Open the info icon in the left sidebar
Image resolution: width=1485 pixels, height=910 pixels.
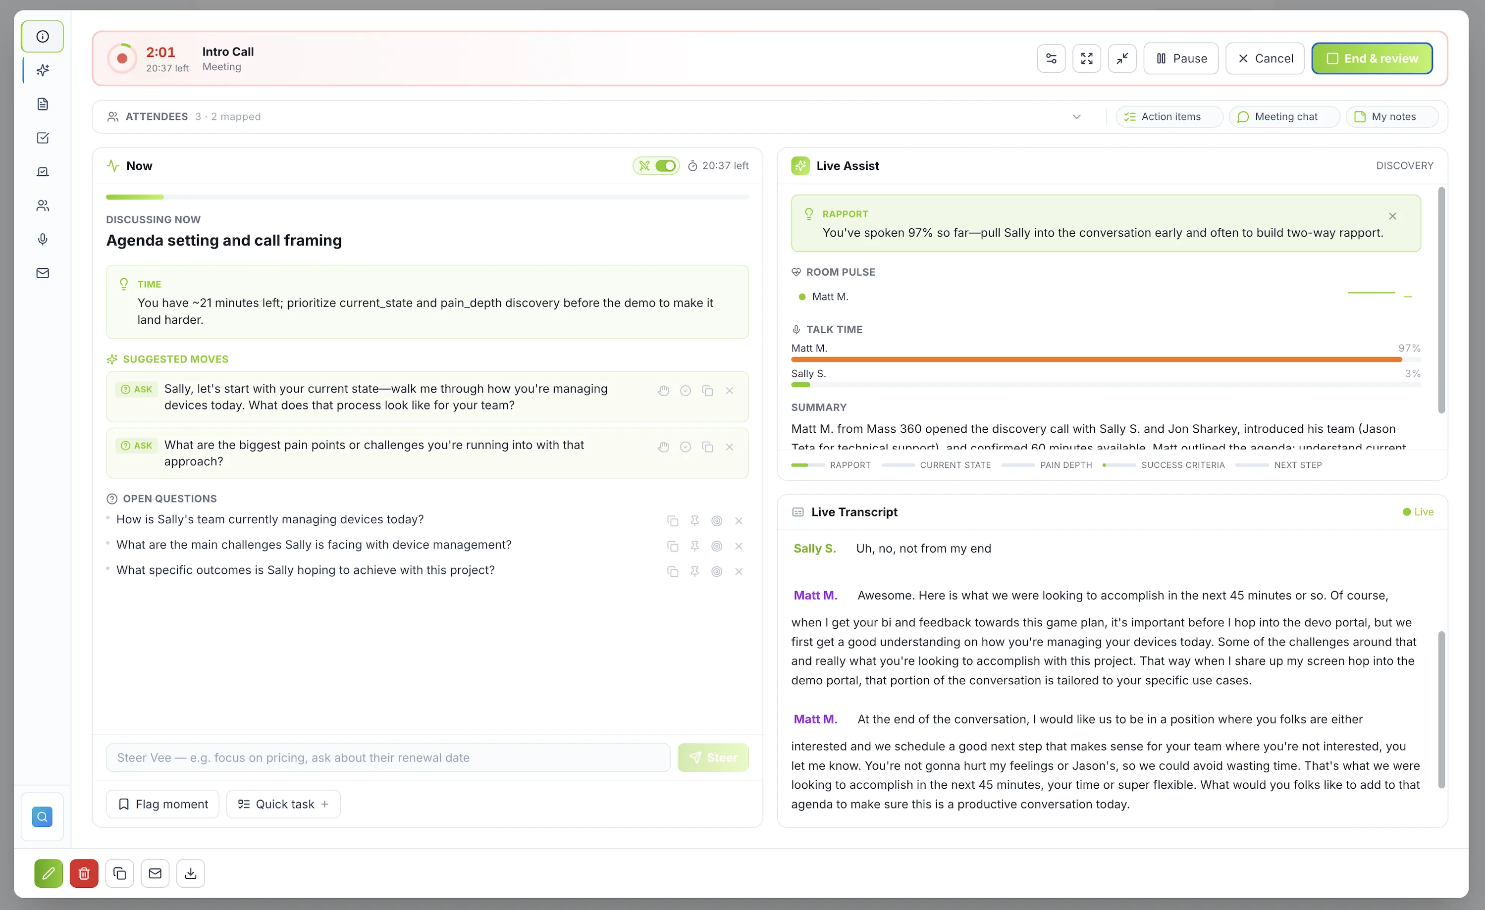pyautogui.click(x=42, y=36)
